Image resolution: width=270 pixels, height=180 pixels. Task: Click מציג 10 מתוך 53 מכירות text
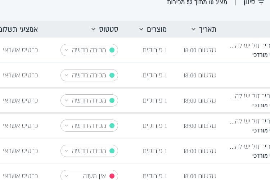[x=197, y=3]
